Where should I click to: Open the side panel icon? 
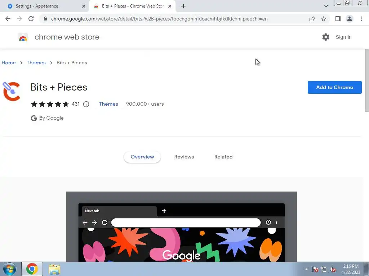[338, 19]
